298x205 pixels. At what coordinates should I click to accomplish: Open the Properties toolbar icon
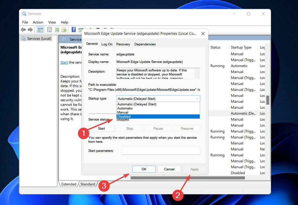click(49, 29)
